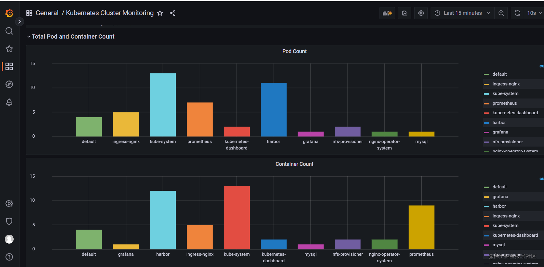This screenshot has width=544, height=267.
Task: Click prometheus bar in Container Count chart
Action: pyautogui.click(x=421, y=227)
